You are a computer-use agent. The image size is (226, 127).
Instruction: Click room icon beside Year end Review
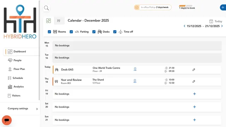point(56,81)
